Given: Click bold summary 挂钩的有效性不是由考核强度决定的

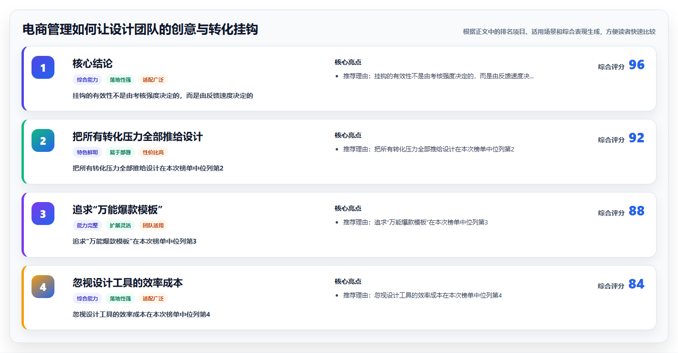Looking at the screenshot, I should (x=163, y=96).
